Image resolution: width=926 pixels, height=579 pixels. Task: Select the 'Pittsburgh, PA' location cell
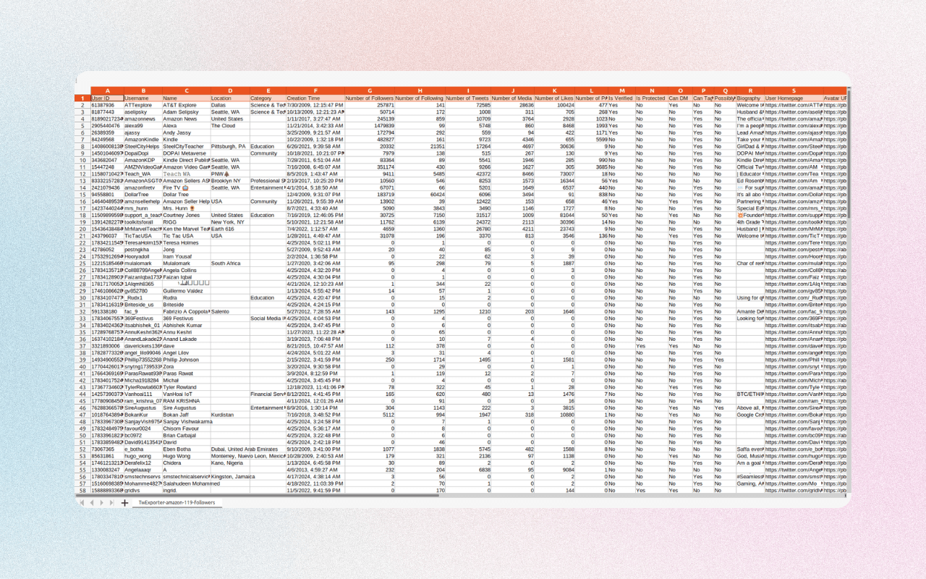[229, 146]
